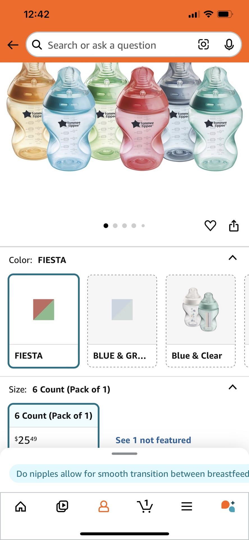The width and height of the screenshot is (249, 540).
Task: Collapse the Size section chevron
Action: pos(232,387)
